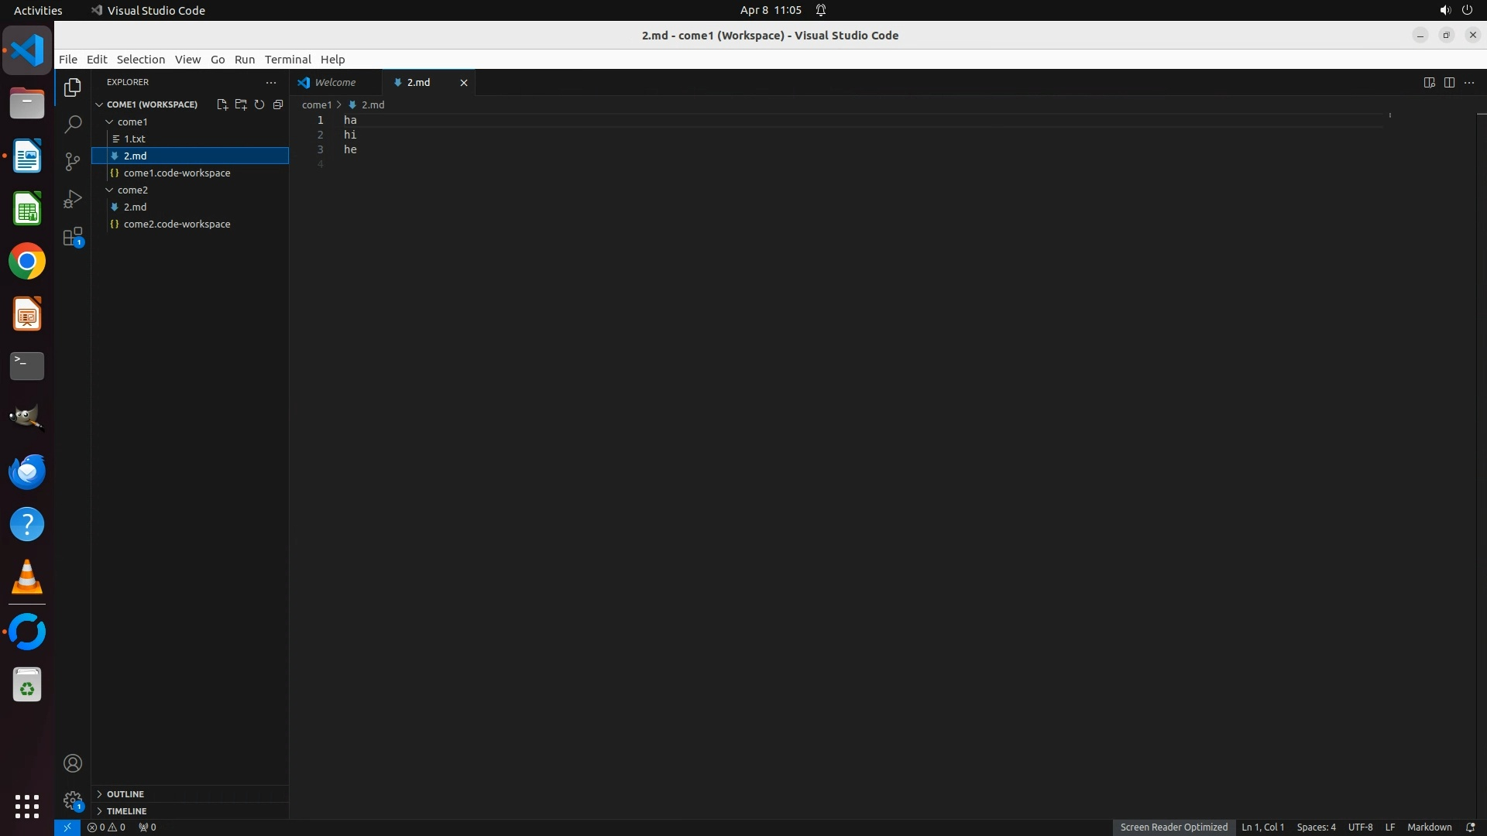Toggle Screen Reader Optimized status item

(1173, 827)
